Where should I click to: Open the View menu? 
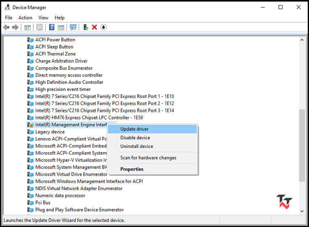pos(43,18)
